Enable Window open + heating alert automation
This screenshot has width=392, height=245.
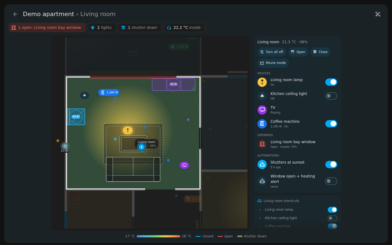click(331, 181)
